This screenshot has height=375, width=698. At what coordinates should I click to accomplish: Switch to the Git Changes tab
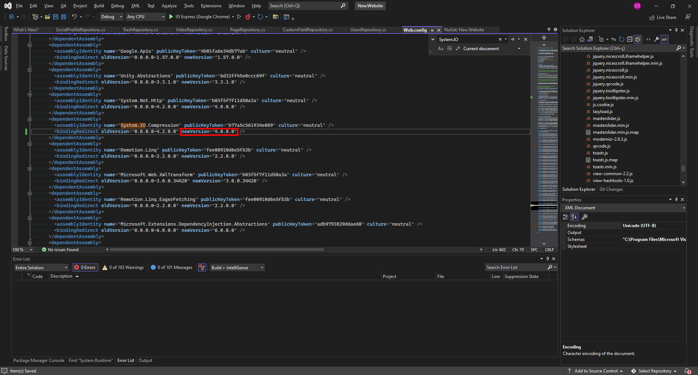(x=611, y=189)
